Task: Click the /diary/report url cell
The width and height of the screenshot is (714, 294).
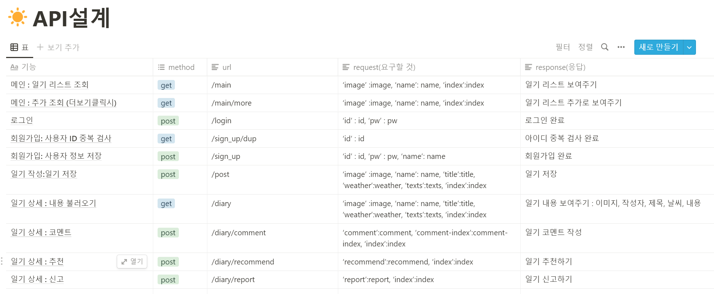Action: pos(272,280)
